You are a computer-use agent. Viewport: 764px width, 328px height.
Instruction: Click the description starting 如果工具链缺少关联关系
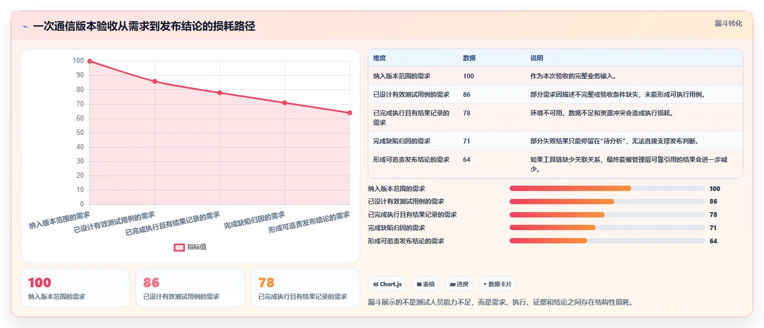(629, 164)
